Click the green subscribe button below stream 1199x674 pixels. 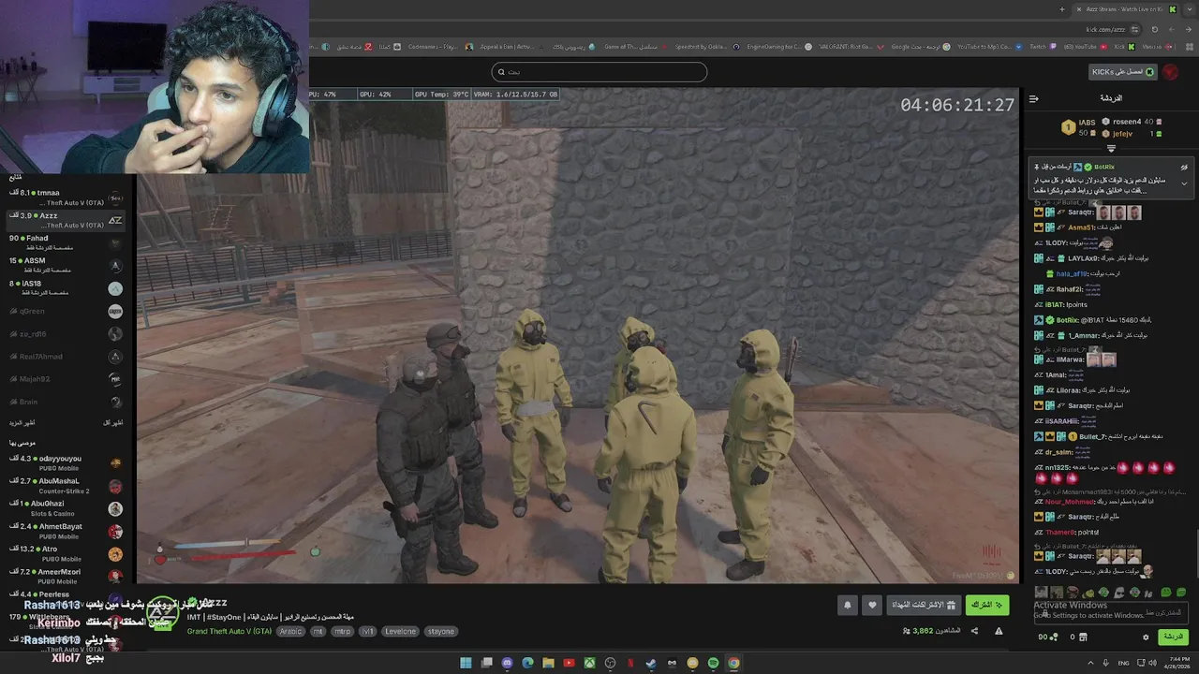click(987, 605)
